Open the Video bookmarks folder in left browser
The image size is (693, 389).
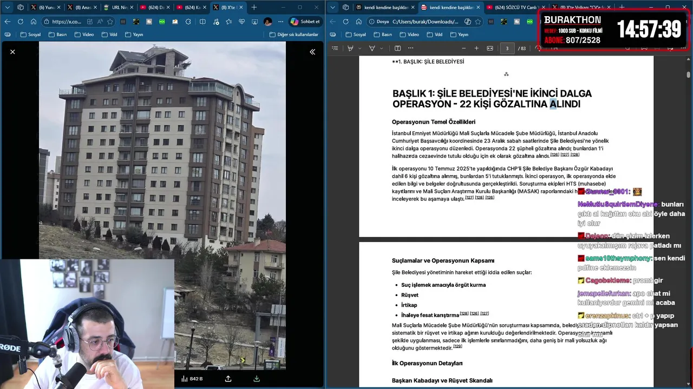pyautogui.click(x=84, y=35)
